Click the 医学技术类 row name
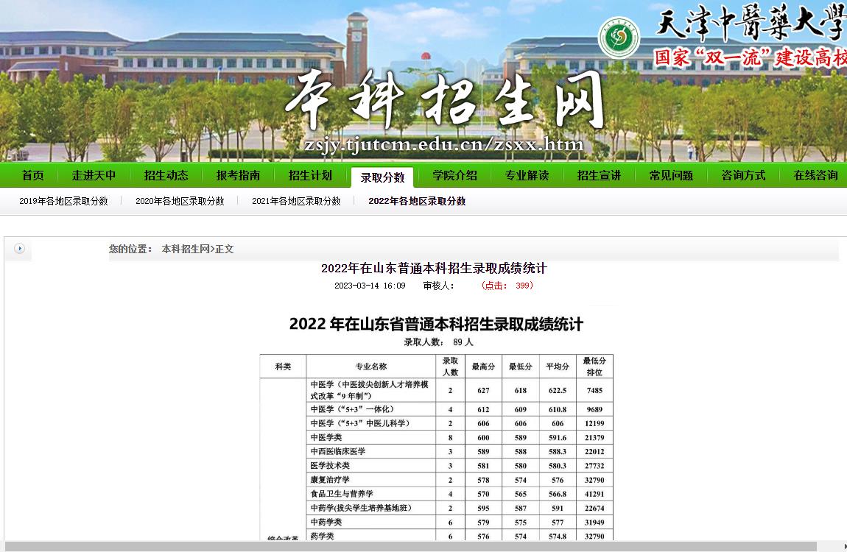847x552 pixels. (329, 465)
